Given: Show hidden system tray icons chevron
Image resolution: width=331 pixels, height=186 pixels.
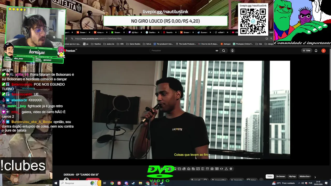Looking at the screenshot, I should [299, 183].
